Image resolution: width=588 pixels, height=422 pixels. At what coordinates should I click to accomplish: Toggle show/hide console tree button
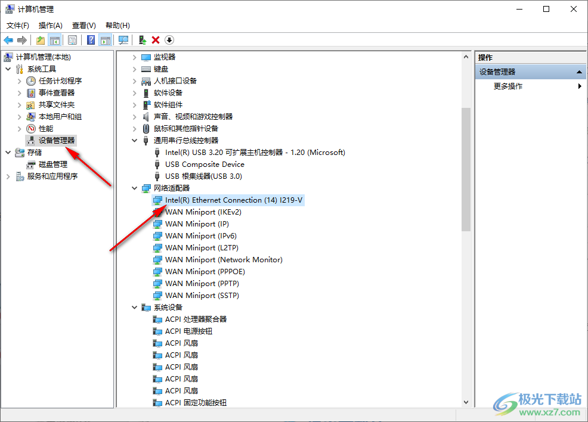pyautogui.click(x=55, y=40)
